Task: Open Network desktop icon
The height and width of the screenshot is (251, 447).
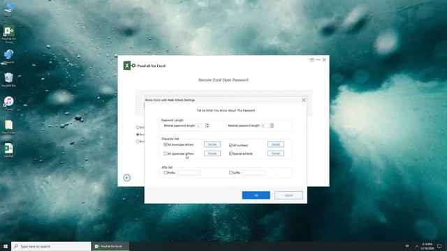Action: point(9,56)
